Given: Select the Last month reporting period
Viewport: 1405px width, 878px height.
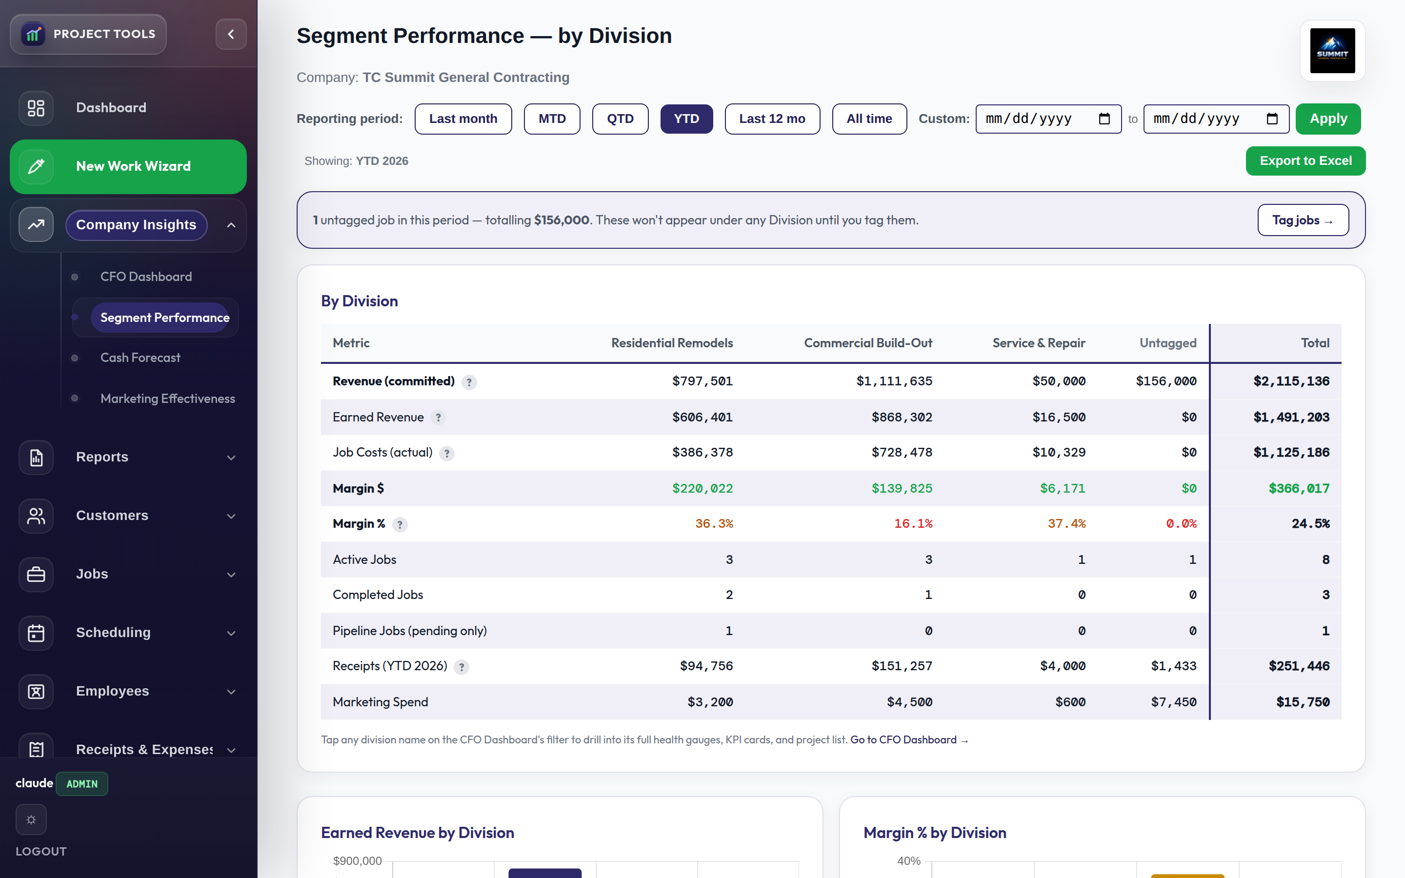Looking at the screenshot, I should [x=463, y=119].
